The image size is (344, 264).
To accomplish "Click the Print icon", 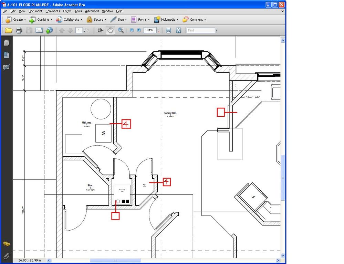I will coord(19,30).
